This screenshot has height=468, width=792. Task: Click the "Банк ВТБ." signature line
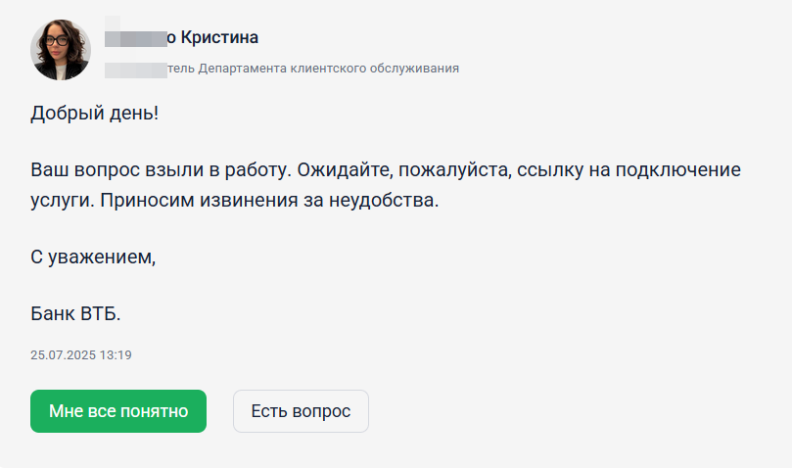coord(75,314)
